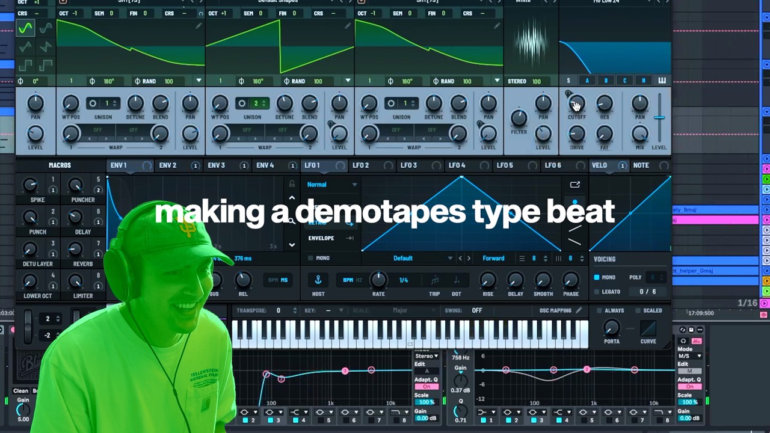770x433 pixels.
Task: Click the Adapt. Q On button in left EQ
Action: coord(426,387)
